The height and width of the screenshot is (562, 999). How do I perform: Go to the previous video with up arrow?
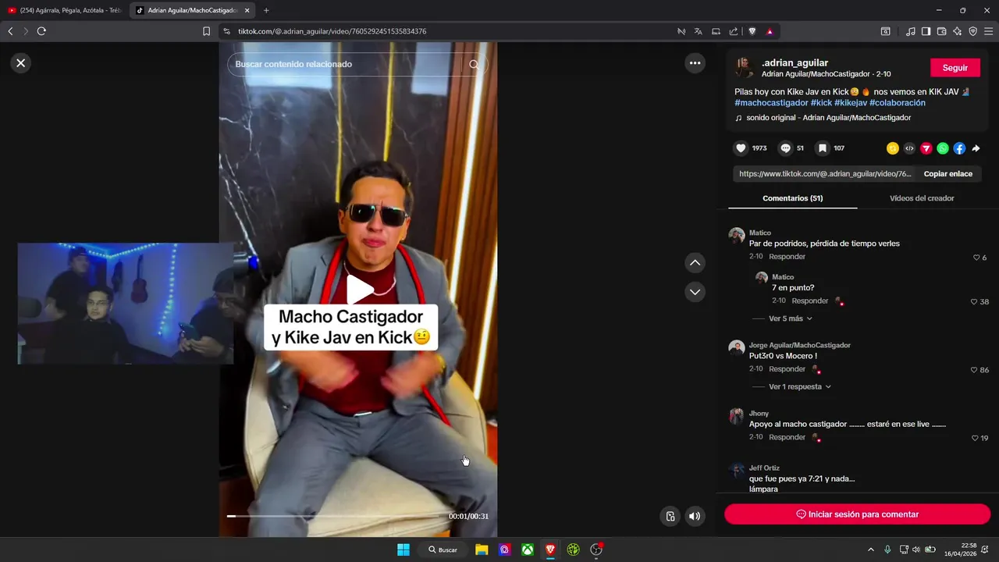pyautogui.click(x=695, y=263)
